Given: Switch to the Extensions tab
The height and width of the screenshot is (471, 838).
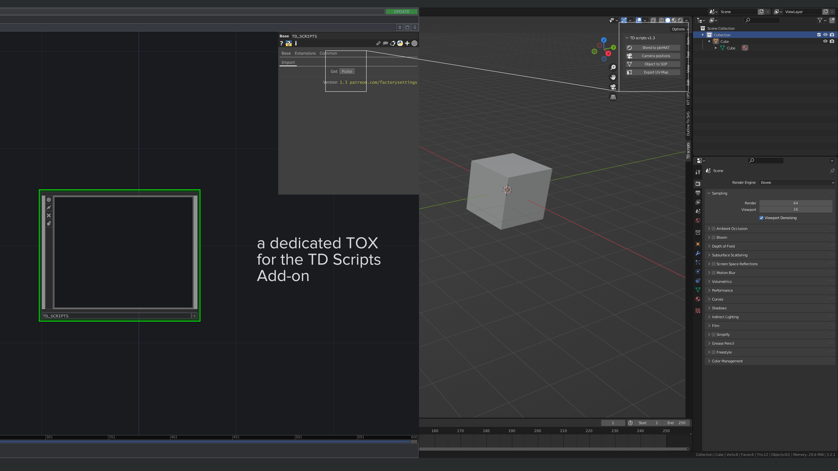Looking at the screenshot, I should (x=305, y=53).
